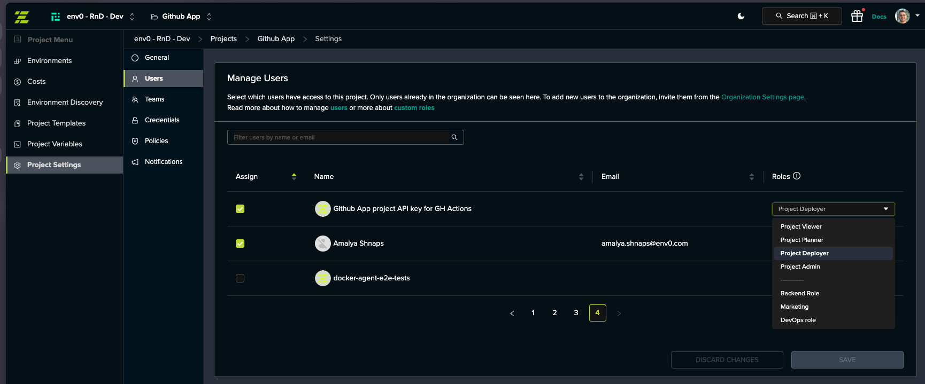
Task: Select Backend Role option
Action: pos(833,293)
